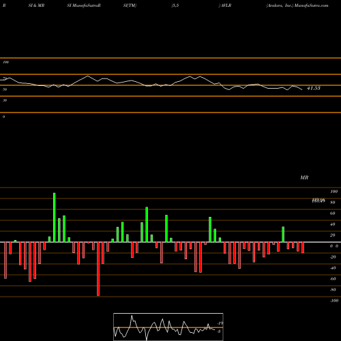
Task: Click the overlapping 183 value label near MR axis
Action: click(318, 201)
